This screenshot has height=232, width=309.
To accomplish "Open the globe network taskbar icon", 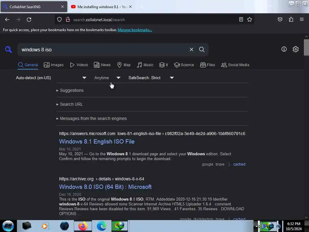I will [x=119, y=226].
